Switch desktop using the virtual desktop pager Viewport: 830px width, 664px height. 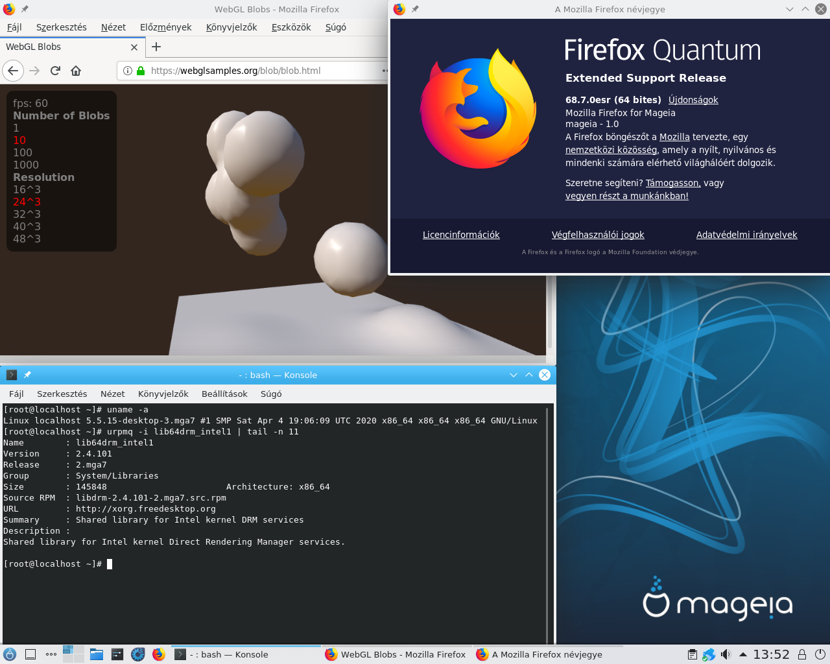point(73,654)
